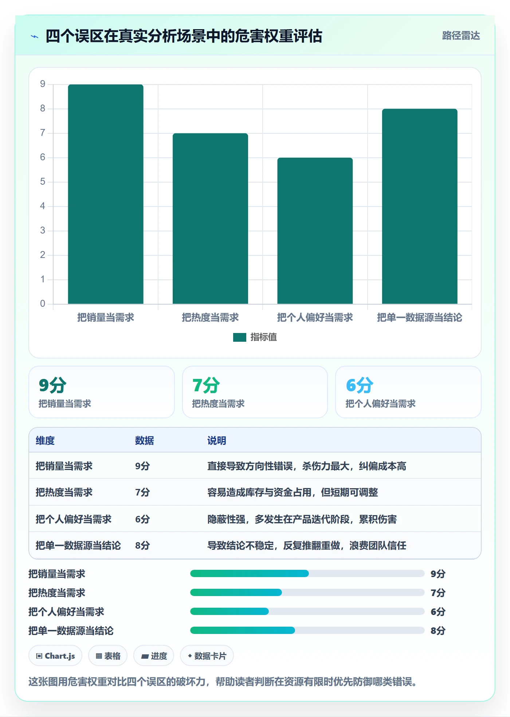Click the Chart.js tag
Screen dimensions: 510x717
tap(55, 656)
